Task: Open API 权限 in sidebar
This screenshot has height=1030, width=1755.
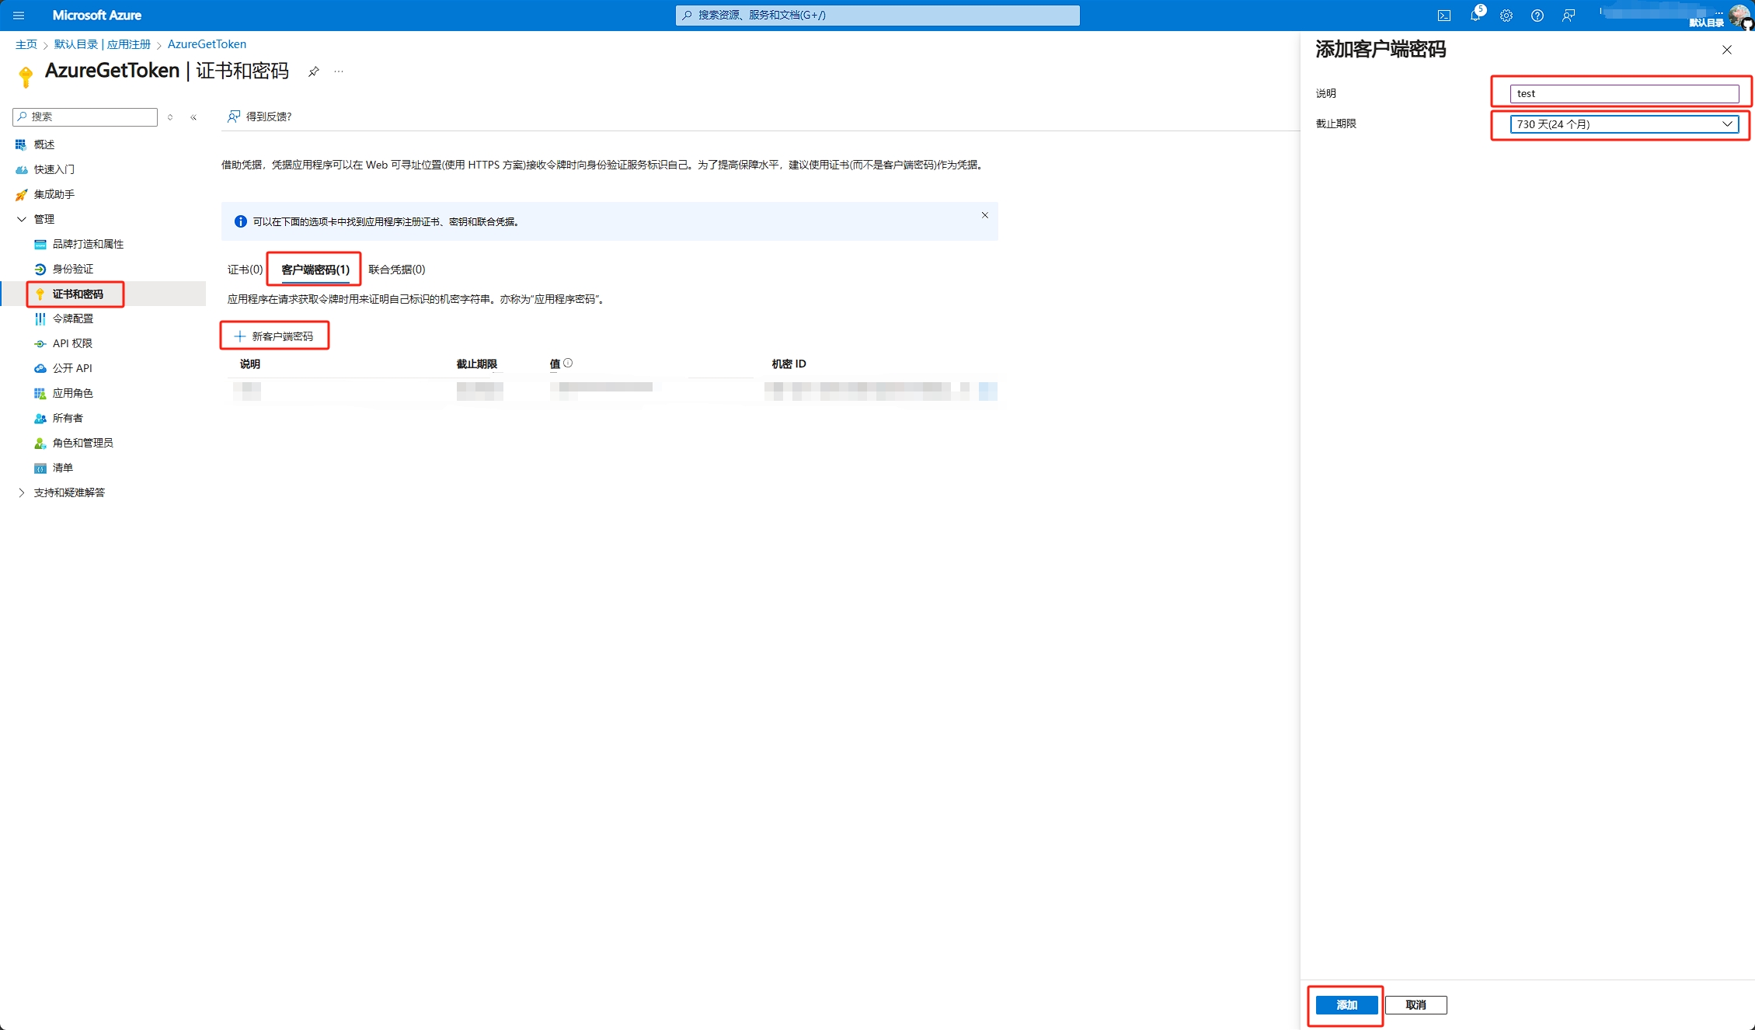Action: click(72, 343)
